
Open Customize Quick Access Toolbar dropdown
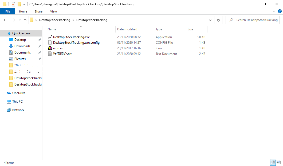point(24,4)
